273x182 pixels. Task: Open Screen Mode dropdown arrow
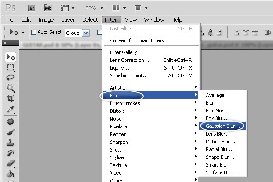pos(146,8)
